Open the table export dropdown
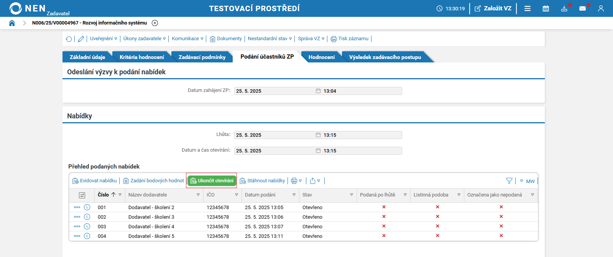The height and width of the screenshot is (257, 613). tap(315, 181)
